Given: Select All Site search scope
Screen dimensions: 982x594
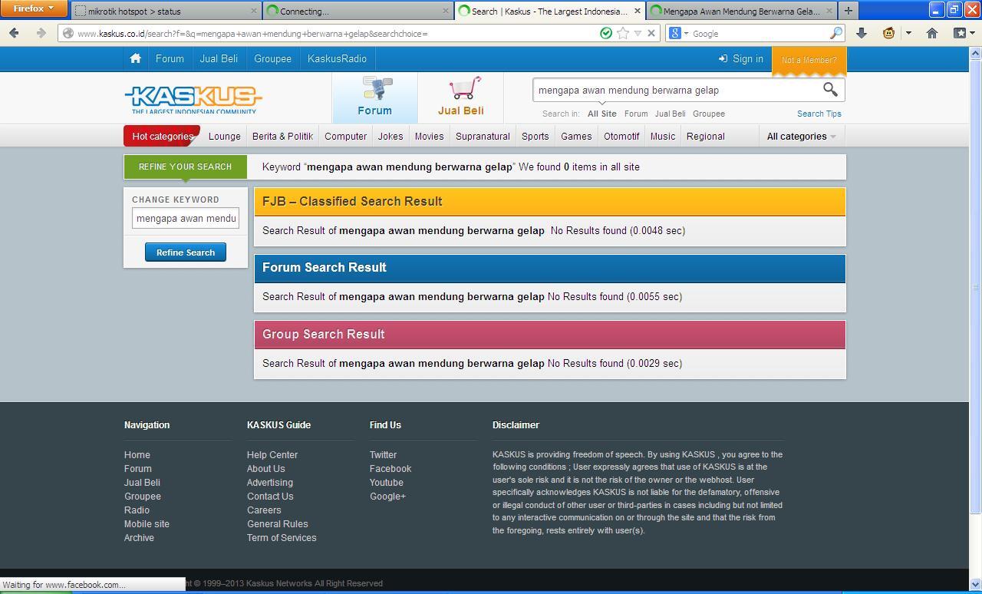Looking at the screenshot, I should click(601, 114).
